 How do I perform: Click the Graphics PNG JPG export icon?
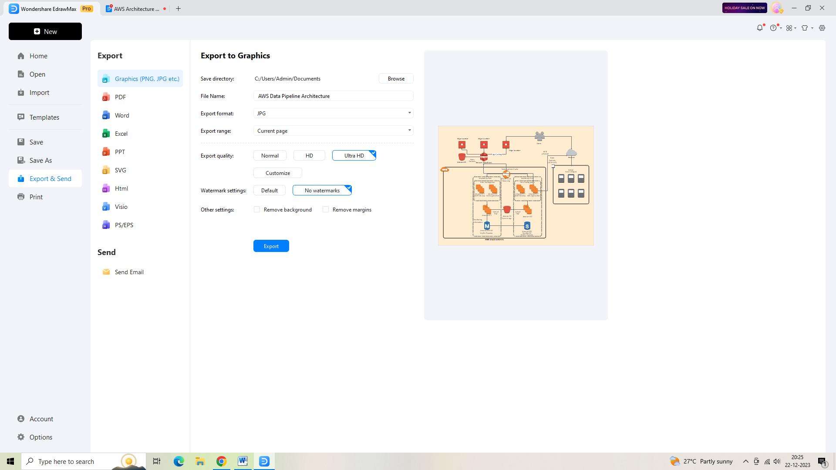[106, 79]
